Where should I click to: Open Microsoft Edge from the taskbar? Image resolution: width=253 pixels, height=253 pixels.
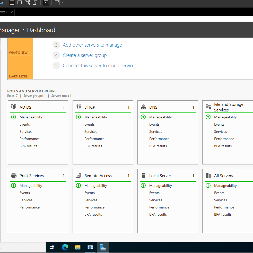point(65,247)
